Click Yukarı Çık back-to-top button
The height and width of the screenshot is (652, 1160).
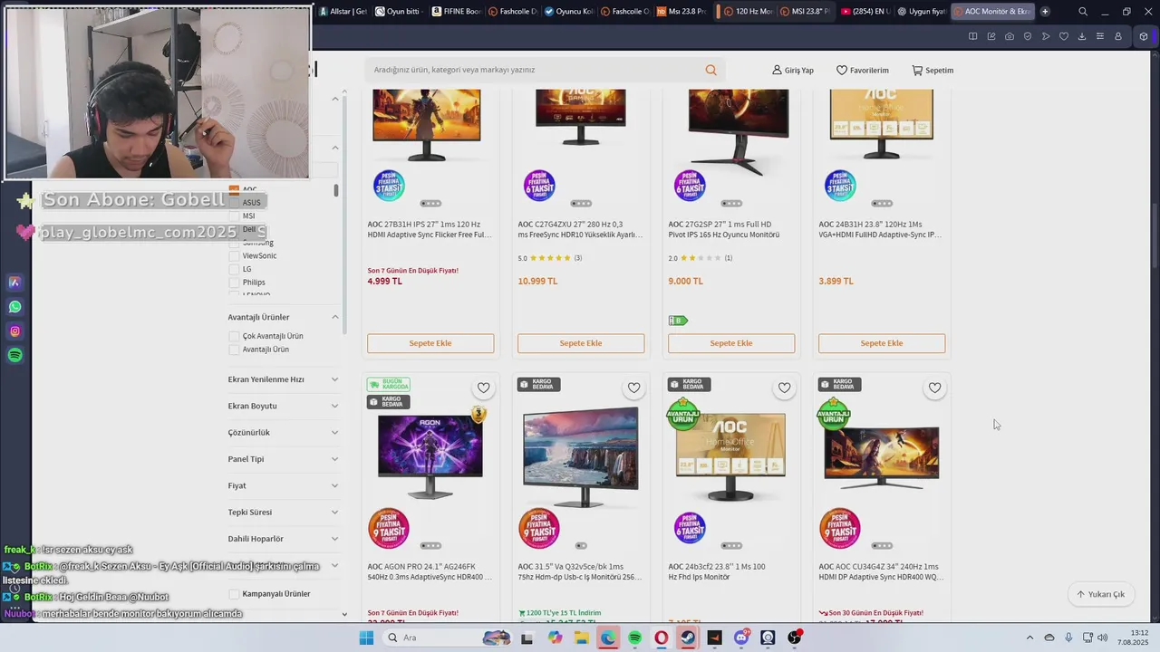point(1101,594)
